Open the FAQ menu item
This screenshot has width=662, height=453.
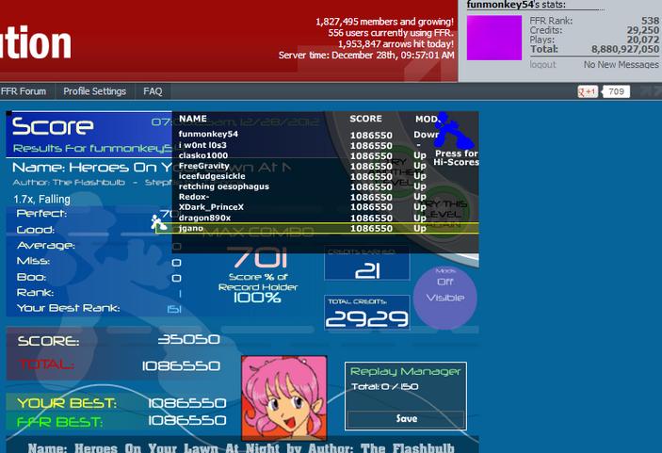click(153, 91)
